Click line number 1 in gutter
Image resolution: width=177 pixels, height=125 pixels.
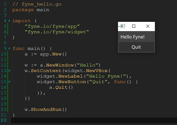click(x=5, y=4)
